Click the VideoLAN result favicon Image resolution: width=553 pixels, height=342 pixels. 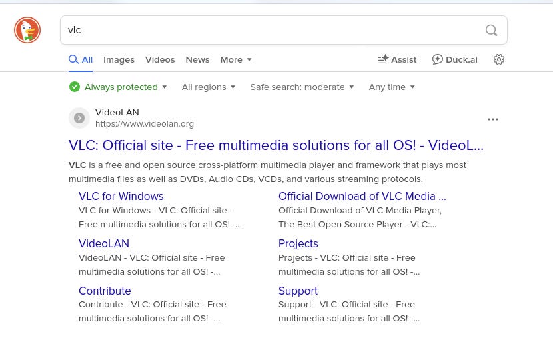tap(79, 118)
